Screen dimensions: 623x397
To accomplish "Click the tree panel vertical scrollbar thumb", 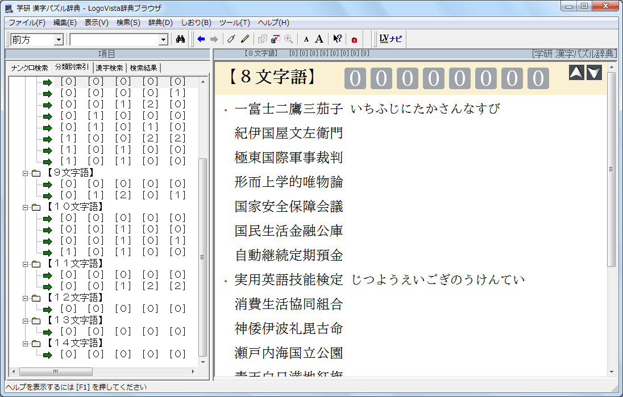I will click(x=202, y=257).
